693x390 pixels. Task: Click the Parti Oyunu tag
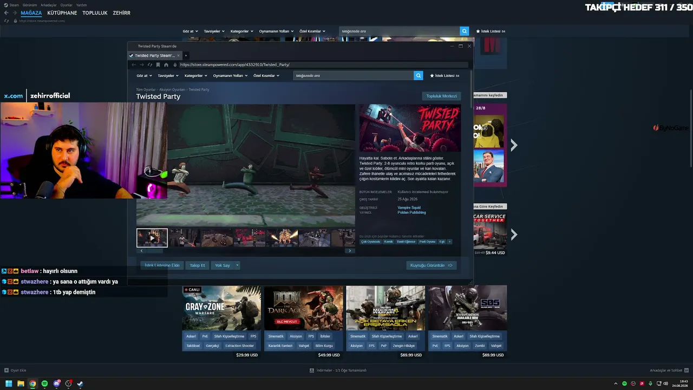pos(427,242)
